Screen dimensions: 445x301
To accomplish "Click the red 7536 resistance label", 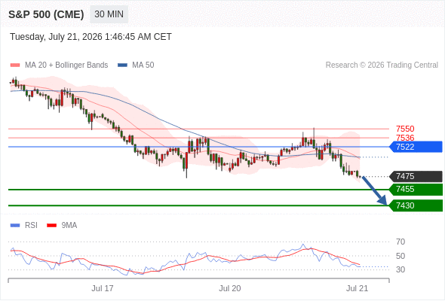I will point(405,138).
